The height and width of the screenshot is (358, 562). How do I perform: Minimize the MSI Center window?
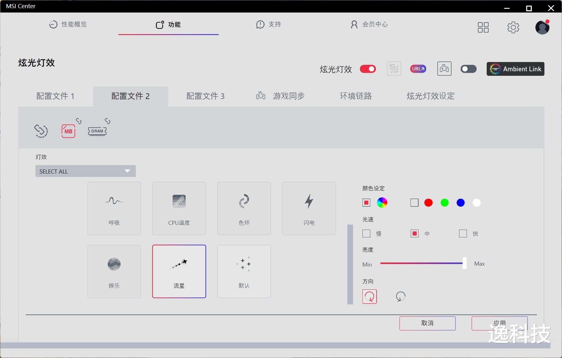[x=507, y=8]
